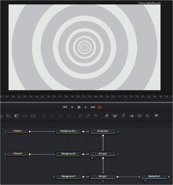The image size is (173, 185).
Task: Select the Duplicate1 node
Action: [103, 131]
